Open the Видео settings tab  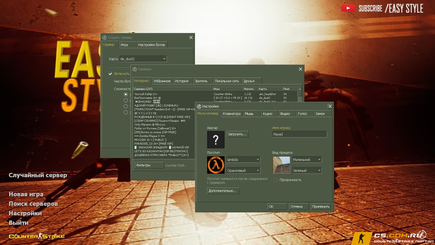click(x=287, y=114)
